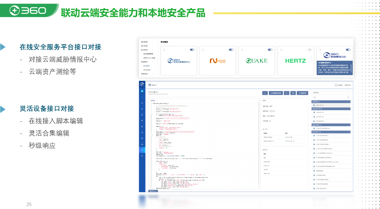Select the Netlab 360.com logo card
The width and height of the screenshot is (380, 209).
(218, 61)
